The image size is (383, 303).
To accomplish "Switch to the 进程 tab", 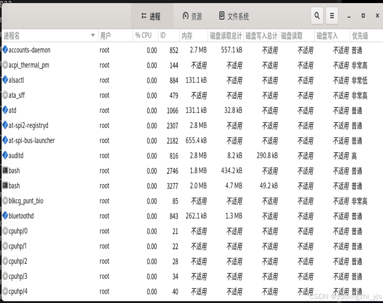I will point(151,16).
